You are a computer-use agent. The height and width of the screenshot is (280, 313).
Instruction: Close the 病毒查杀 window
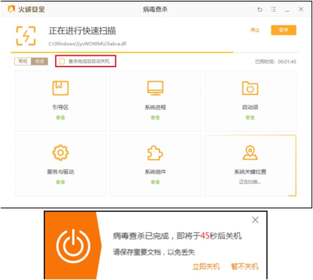(301, 9)
